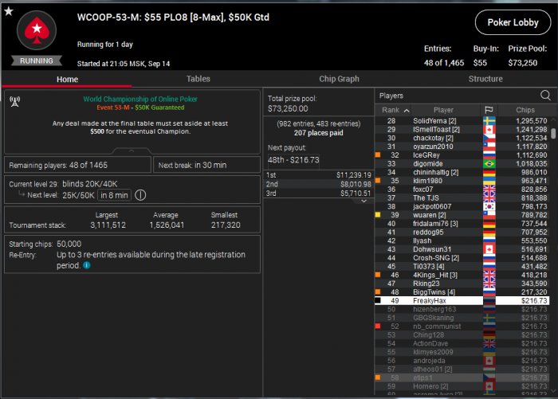This screenshot has width=558, height=399.
Task: Select eliminated player atheos01 [2]
Action: click(x=462, y=369)
